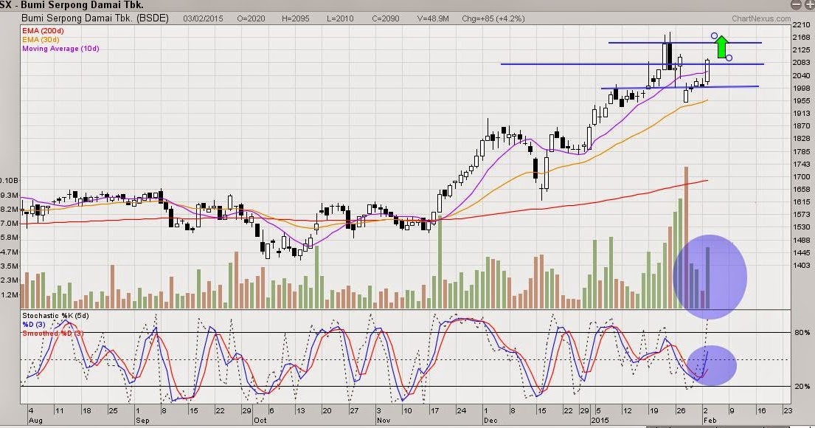815x428 pixels.
Task: Click the 1700 price axis label
Action: [x=802, y=176]
